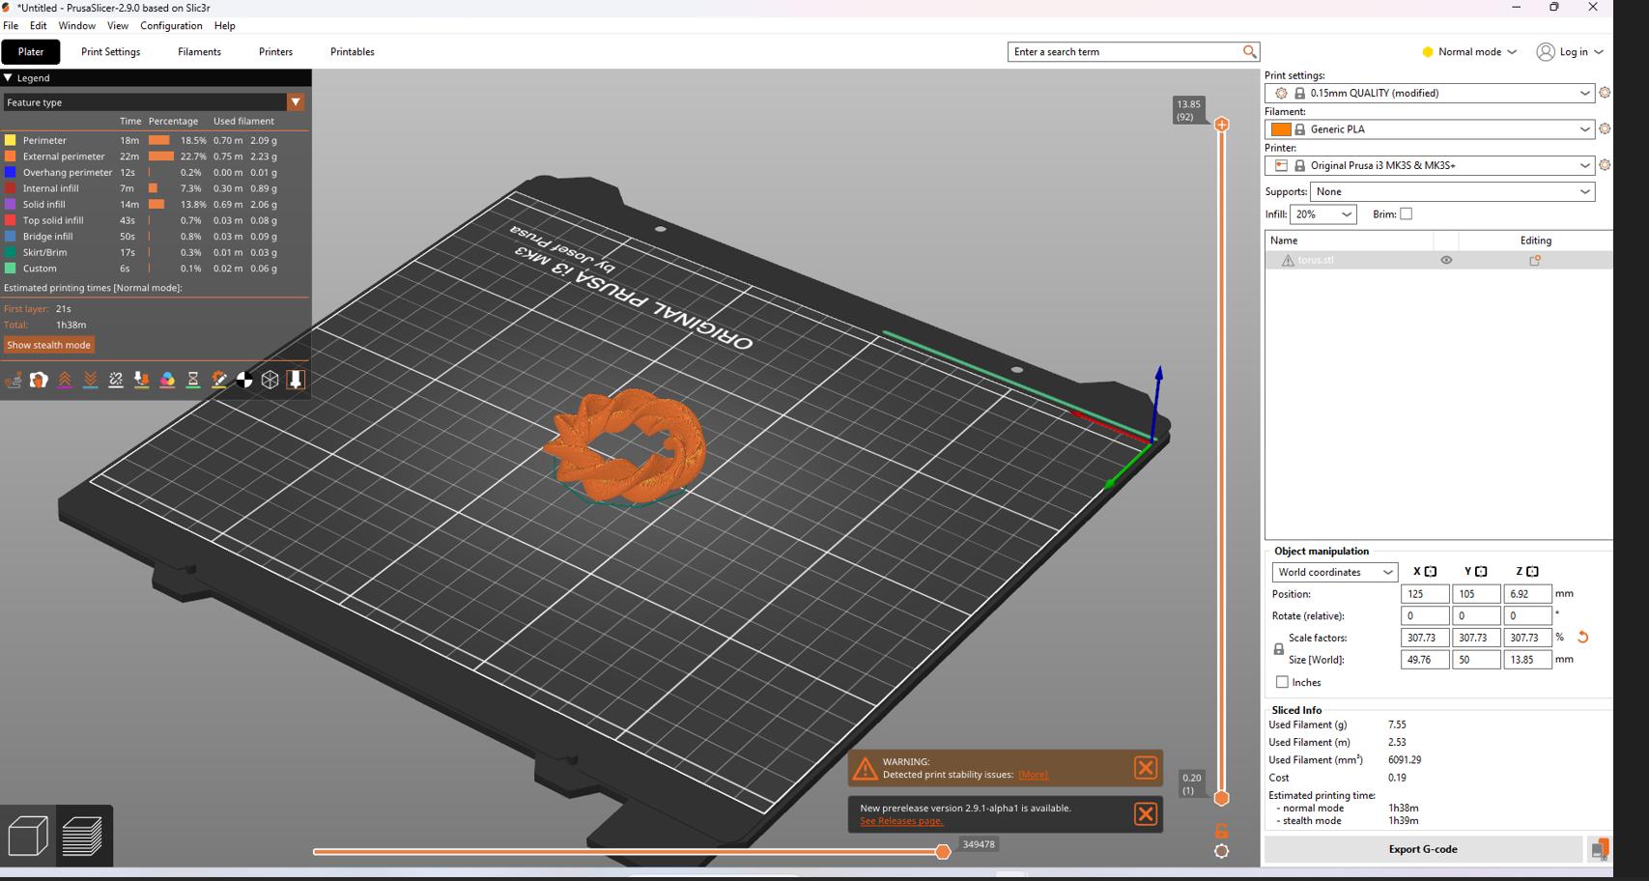The width and height of the screenshot is (1649, 881).
Task: Switch to the Printables tab
Action: 353,51
